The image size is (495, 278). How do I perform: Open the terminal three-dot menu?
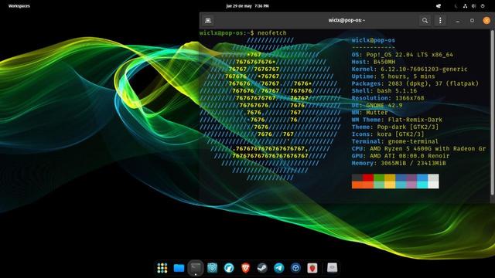pos(440,21)
